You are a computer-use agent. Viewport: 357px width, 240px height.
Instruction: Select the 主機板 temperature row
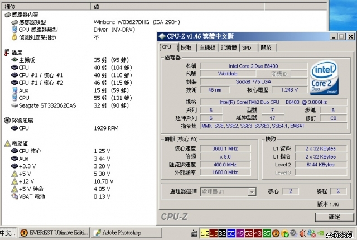click(69, 60)
